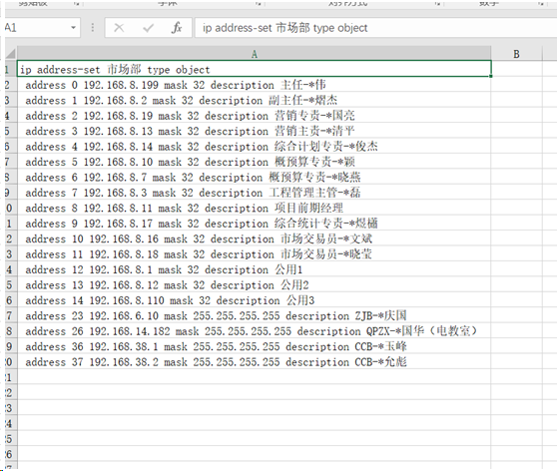Select cell containing 公用1 description
The image size is (557, 471).
point(254,269)
